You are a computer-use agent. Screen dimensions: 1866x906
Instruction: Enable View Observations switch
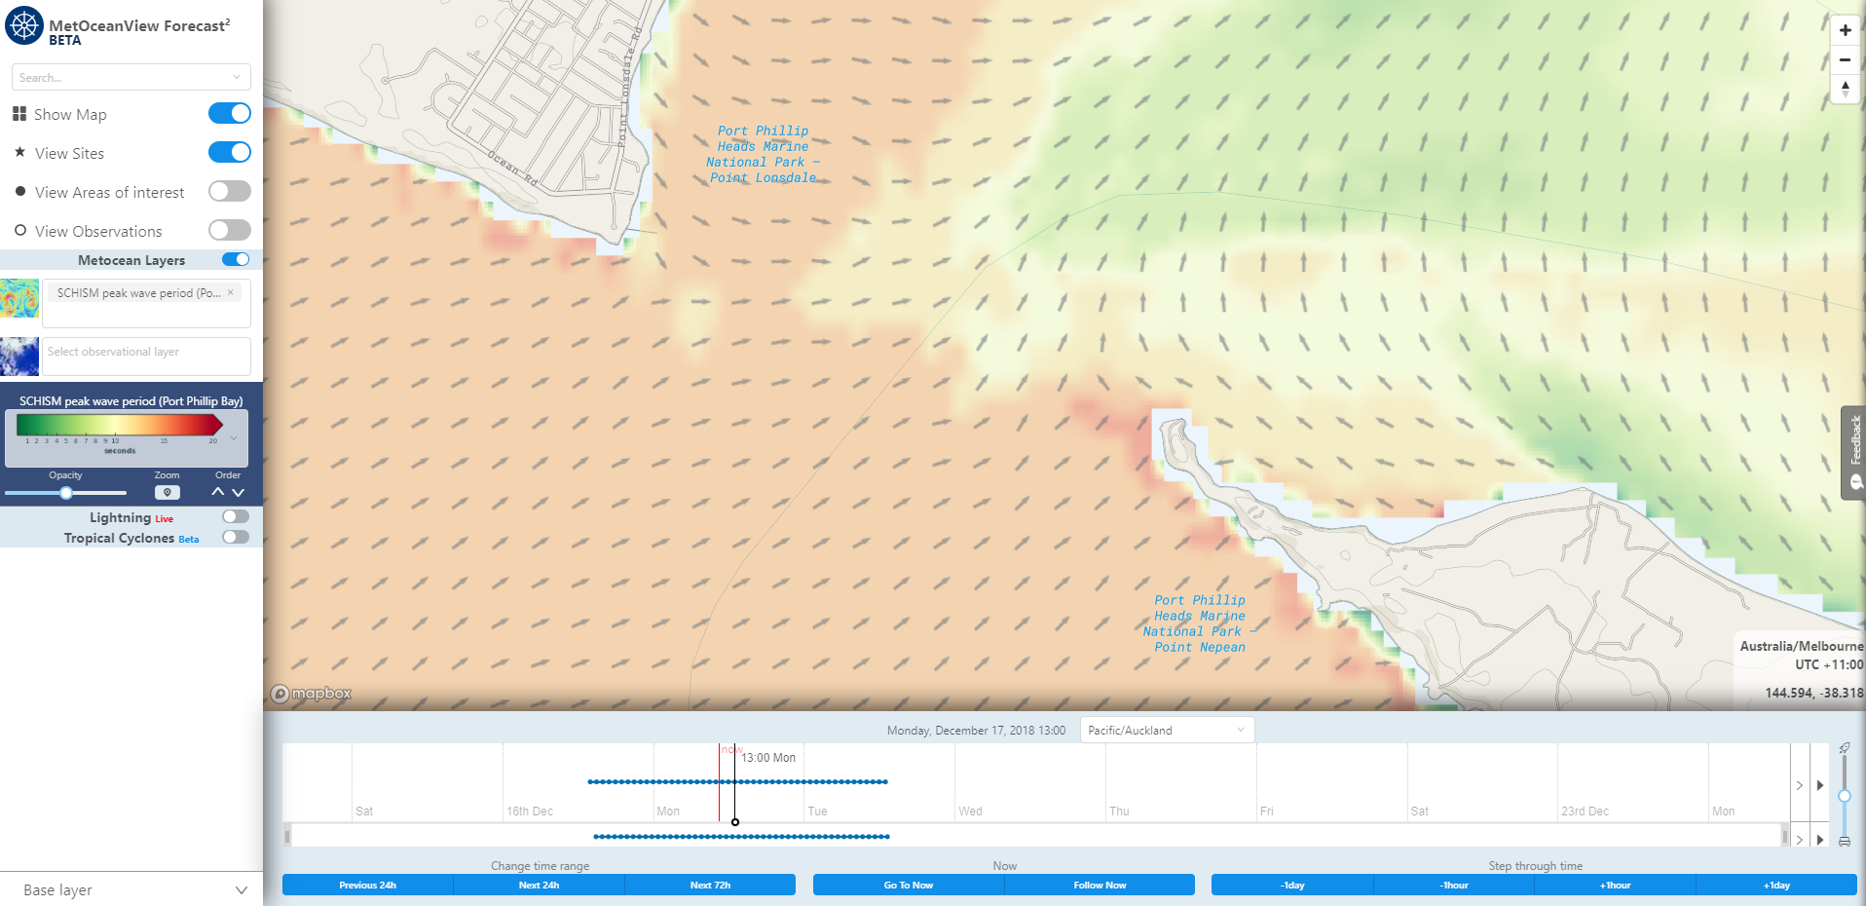click(230, 230)
